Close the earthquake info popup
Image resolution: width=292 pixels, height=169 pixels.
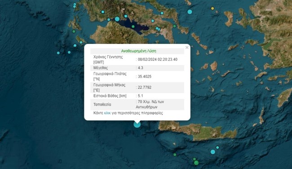pyautogui.click(x=187, y=48)
